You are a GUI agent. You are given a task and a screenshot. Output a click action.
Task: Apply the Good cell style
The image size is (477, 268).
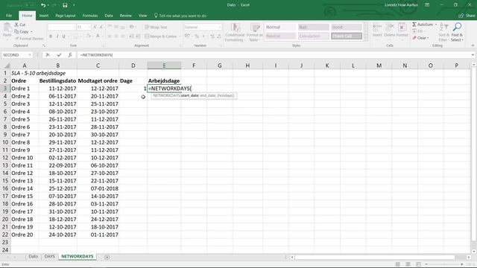[x=347, y=27]
